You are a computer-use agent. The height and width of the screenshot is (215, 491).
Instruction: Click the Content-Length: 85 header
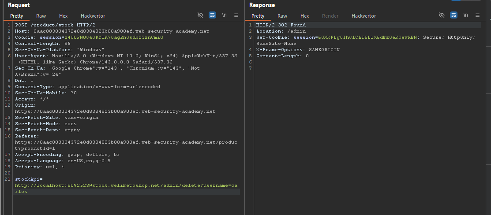point(43,44)
